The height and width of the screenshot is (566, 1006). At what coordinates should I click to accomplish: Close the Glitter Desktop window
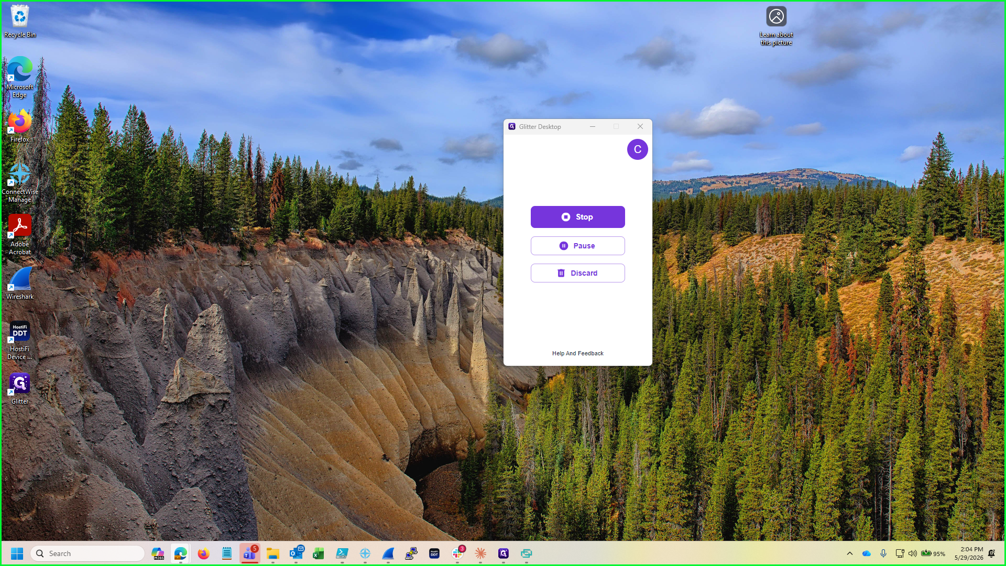[x=640, y=126]
